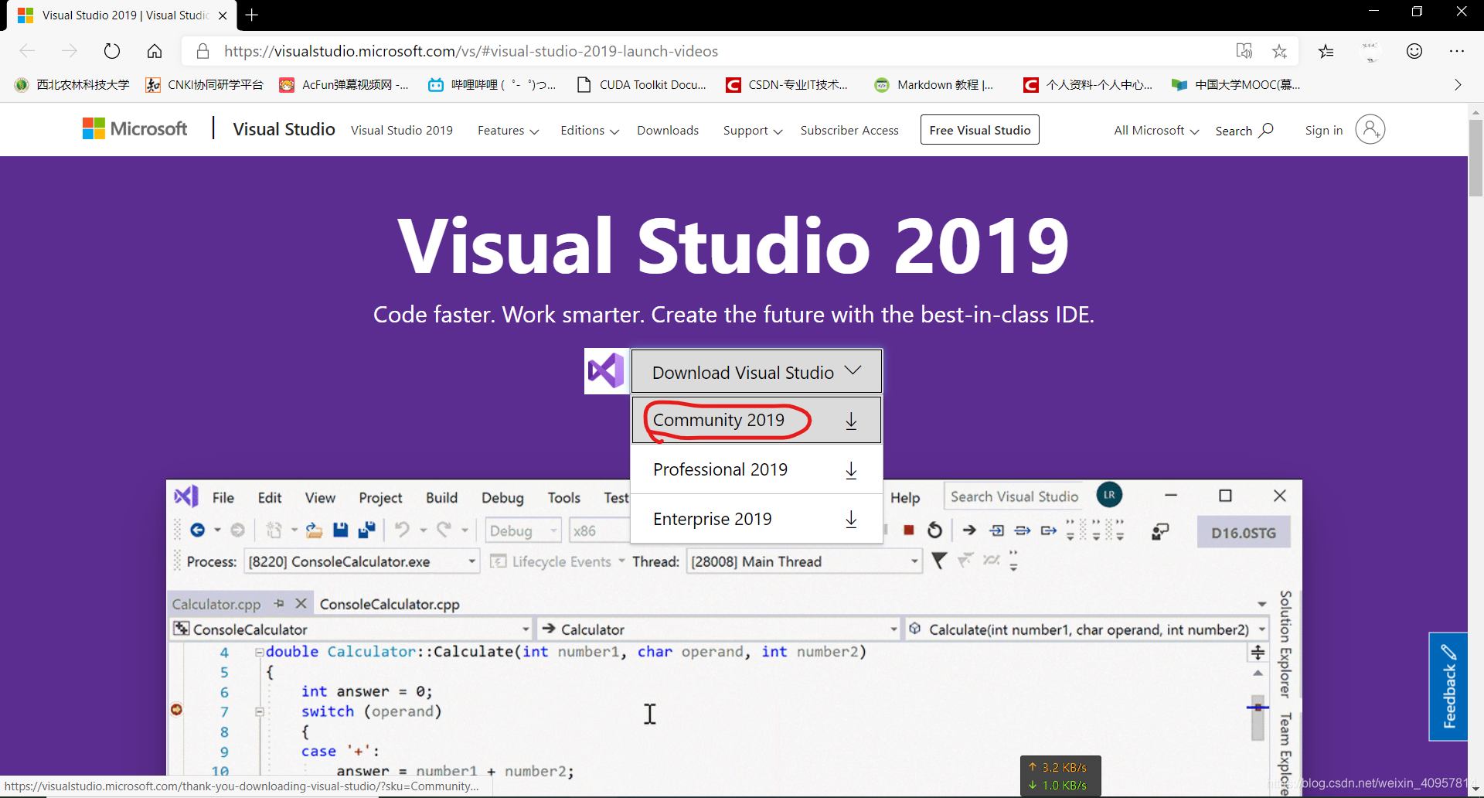Click the Microsoft logo
Image resolution: width=1484 pixels, height=798 pixels.
tap(134, 129)
